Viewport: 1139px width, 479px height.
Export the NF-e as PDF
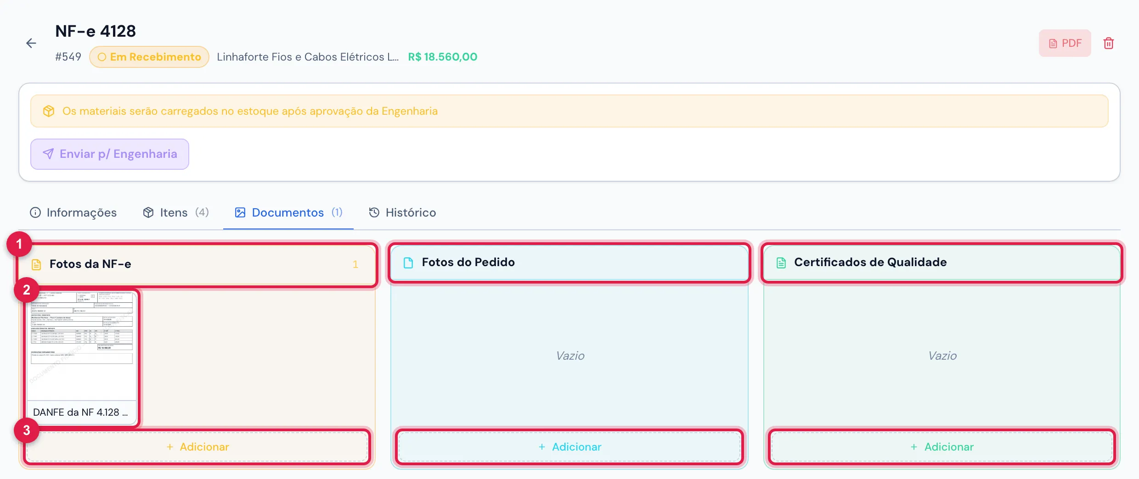point(1065,43)
